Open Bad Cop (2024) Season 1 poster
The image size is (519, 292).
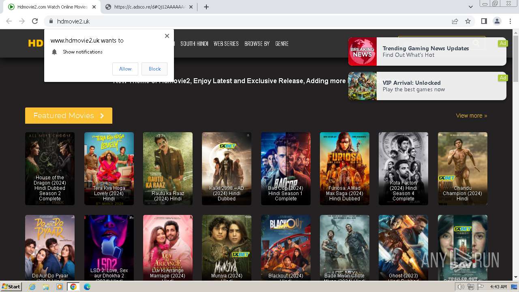[286, 169]
